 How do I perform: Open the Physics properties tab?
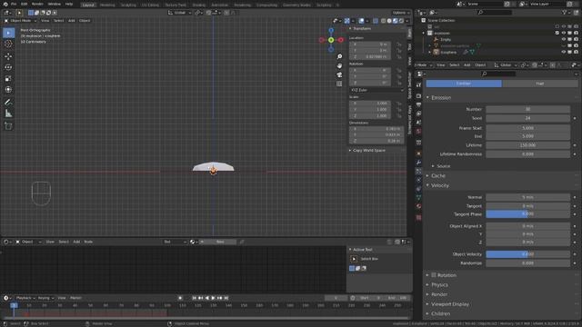click(x=418, y=180)
